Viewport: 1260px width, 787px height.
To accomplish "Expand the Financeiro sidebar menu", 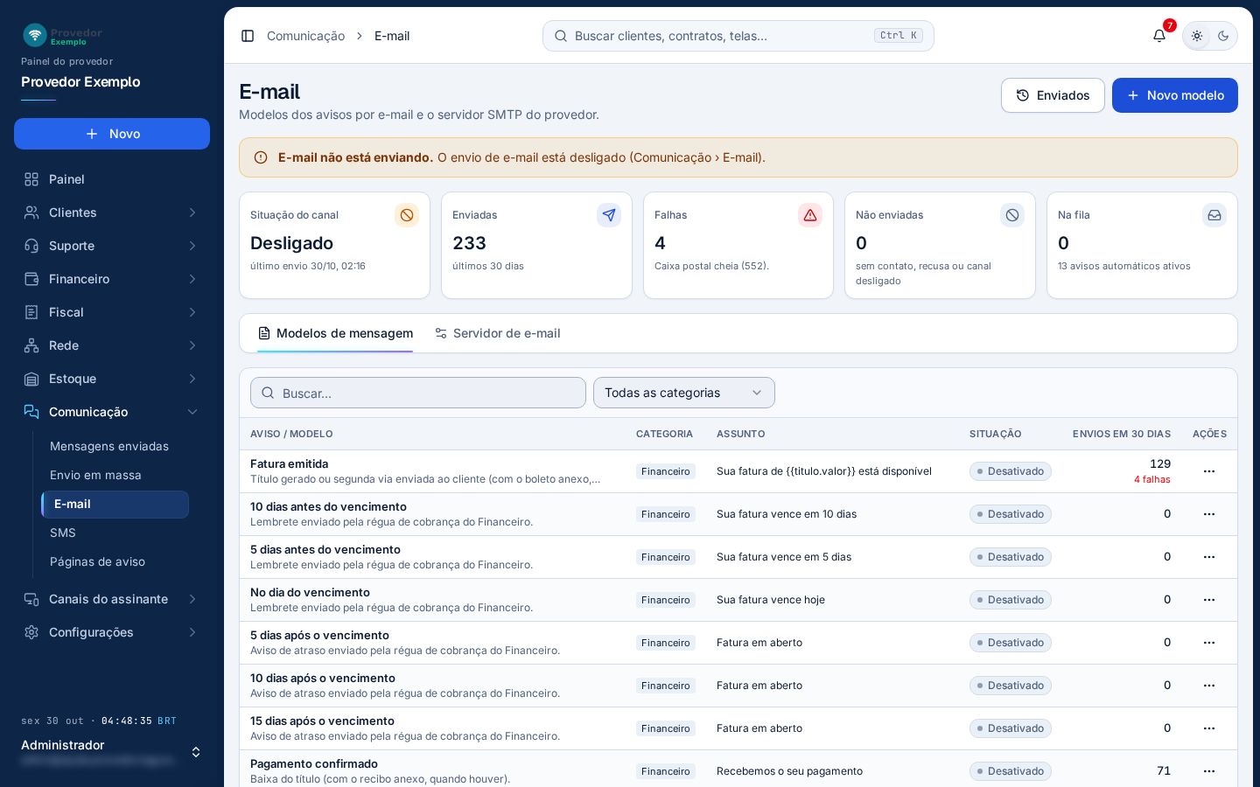I will [112, 279].
